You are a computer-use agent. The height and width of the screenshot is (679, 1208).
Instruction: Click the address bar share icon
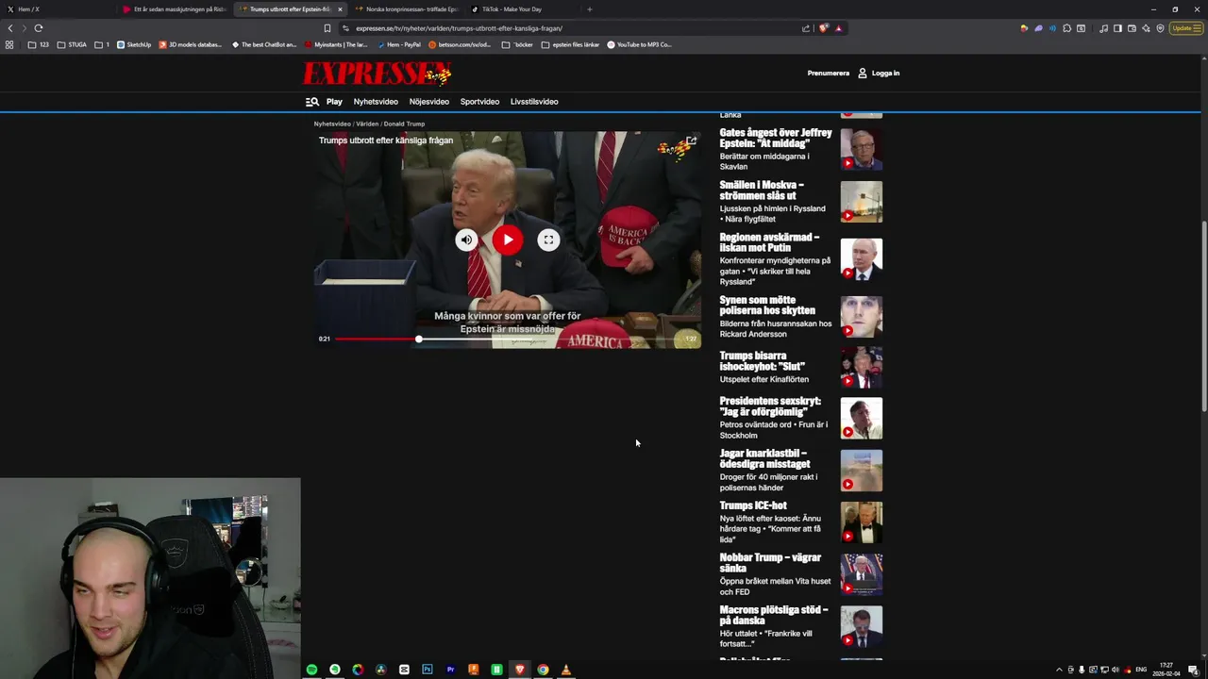pyautogui.click(x=806, y=28)
